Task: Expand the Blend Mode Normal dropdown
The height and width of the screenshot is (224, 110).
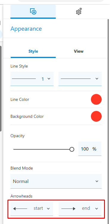Action: [x=56, y=181]
